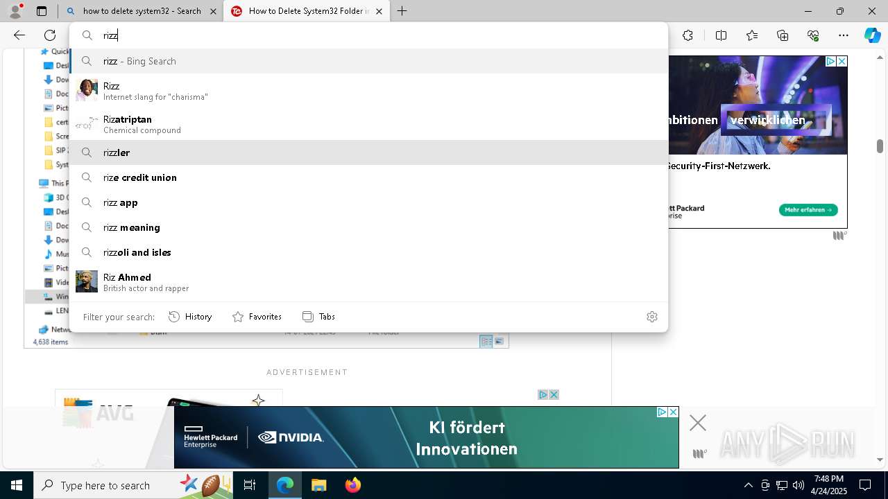Select the Rizz 'Internet slang' suggestion

369,91
